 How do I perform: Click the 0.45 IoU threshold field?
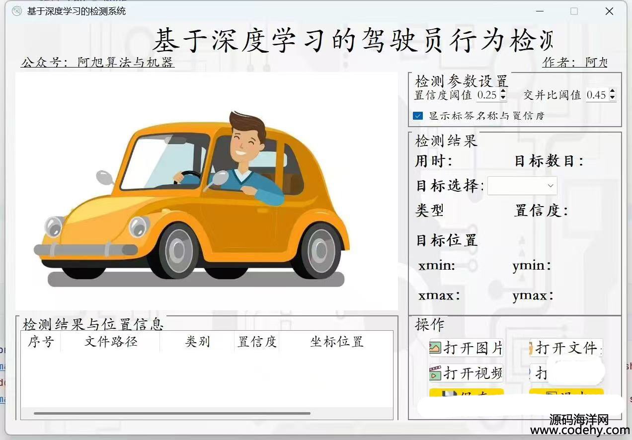597,94
